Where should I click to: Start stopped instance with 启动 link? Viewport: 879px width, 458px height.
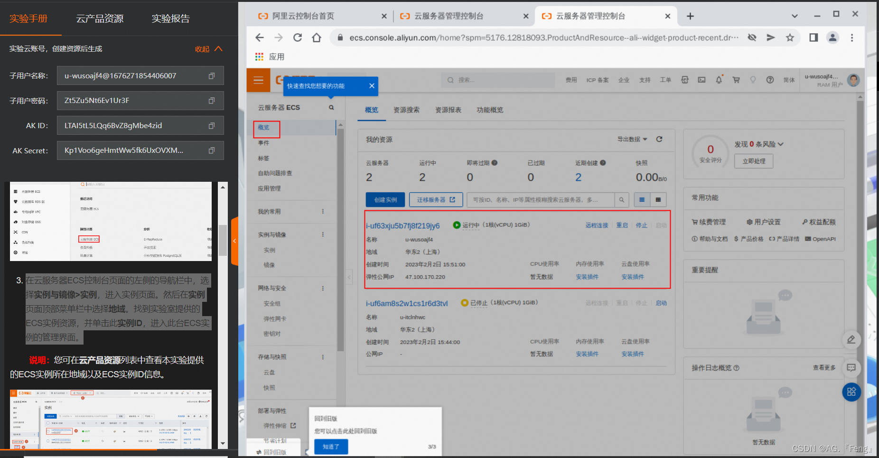(x=661, y=303)
